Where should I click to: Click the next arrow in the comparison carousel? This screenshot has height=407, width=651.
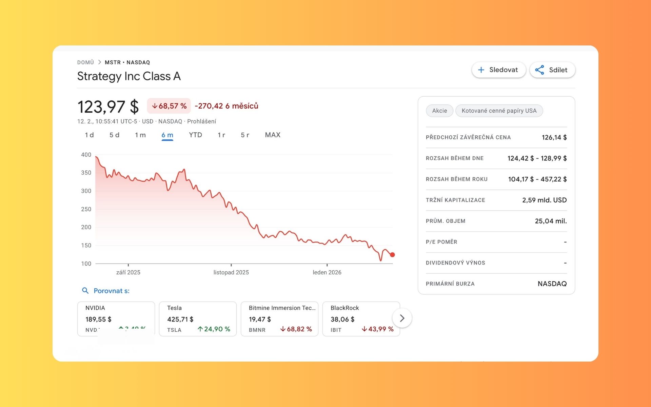click(402, 318)
